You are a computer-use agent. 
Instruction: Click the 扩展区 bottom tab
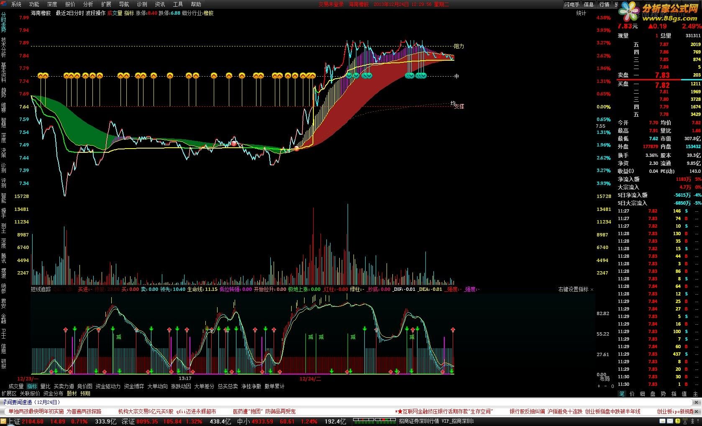[8, 393]
